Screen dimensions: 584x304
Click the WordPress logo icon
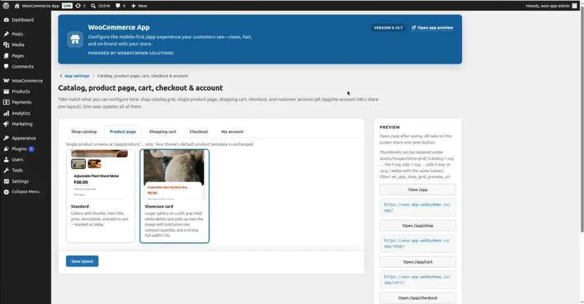(x=6, y=6)
